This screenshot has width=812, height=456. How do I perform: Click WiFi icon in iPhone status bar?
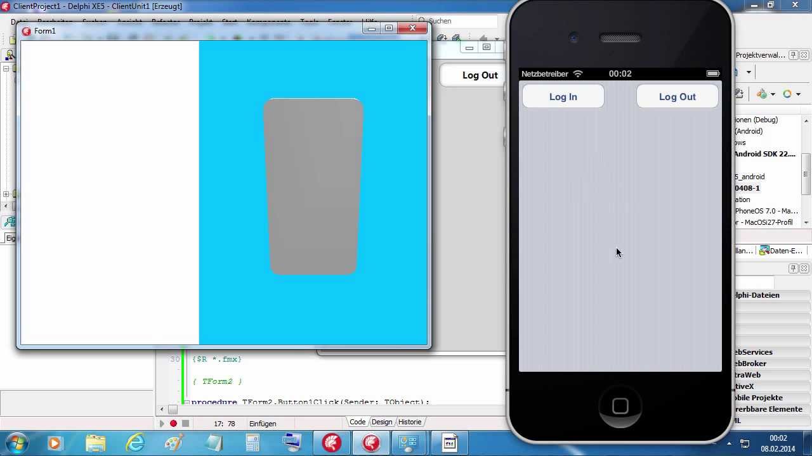click(x=578, y=73)
